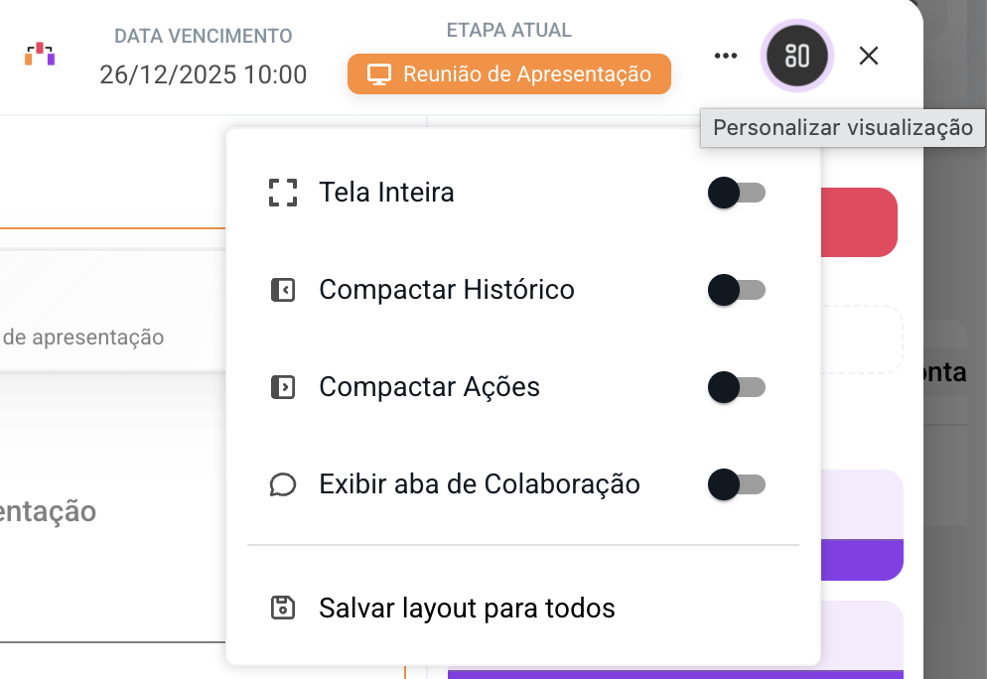Open the three-dot options menu

pyautogui.click(x=725, y=57)
